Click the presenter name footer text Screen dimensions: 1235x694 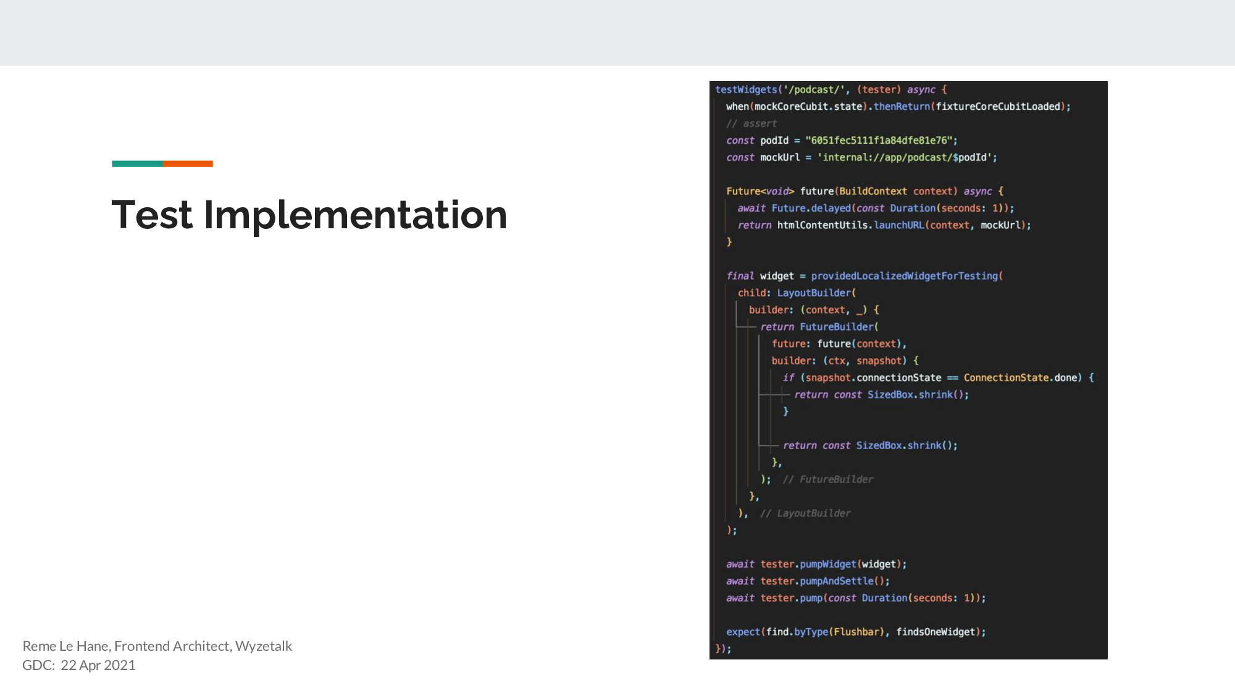pos(157,646)
